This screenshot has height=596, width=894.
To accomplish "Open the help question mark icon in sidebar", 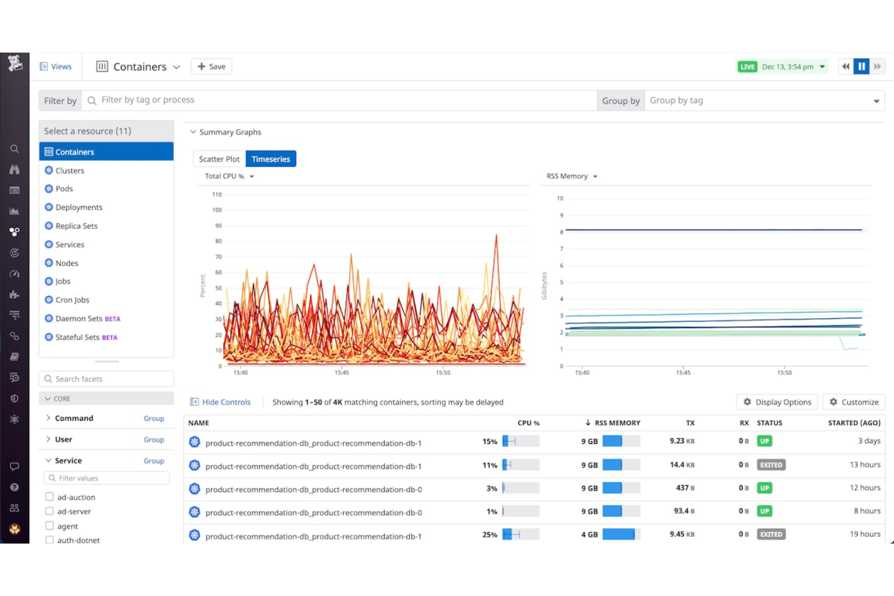I will [14, 487].
